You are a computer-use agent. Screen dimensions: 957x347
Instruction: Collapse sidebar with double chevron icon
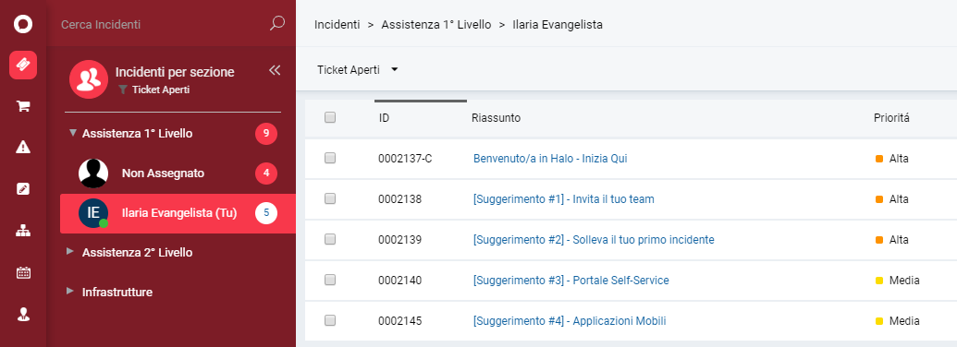tap(275, 70)
